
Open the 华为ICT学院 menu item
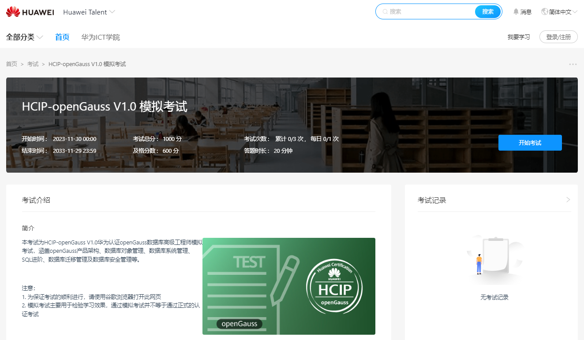point(101,37)
